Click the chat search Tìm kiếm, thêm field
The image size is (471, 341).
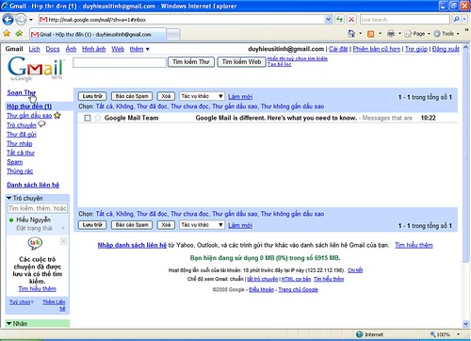click(38, 208)
